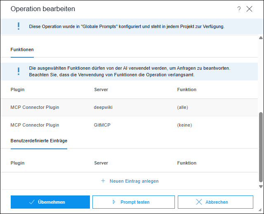Image resolution: width=264 pixels, height=214 pixels.
Task: Select the Funktionen section tab
Action: point(22,49)
